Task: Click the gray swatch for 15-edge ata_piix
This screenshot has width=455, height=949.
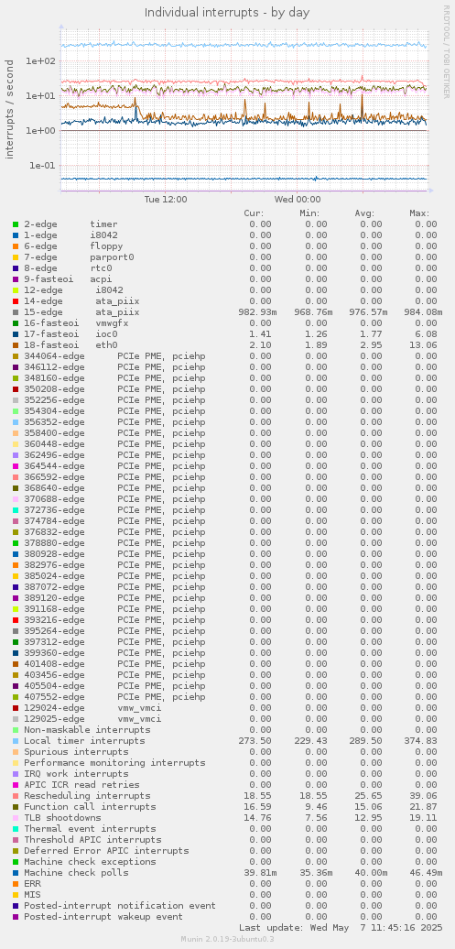Action: coord(16,312)
